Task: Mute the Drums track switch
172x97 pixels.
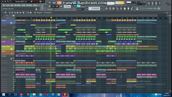Action: (x=14, y=23)
